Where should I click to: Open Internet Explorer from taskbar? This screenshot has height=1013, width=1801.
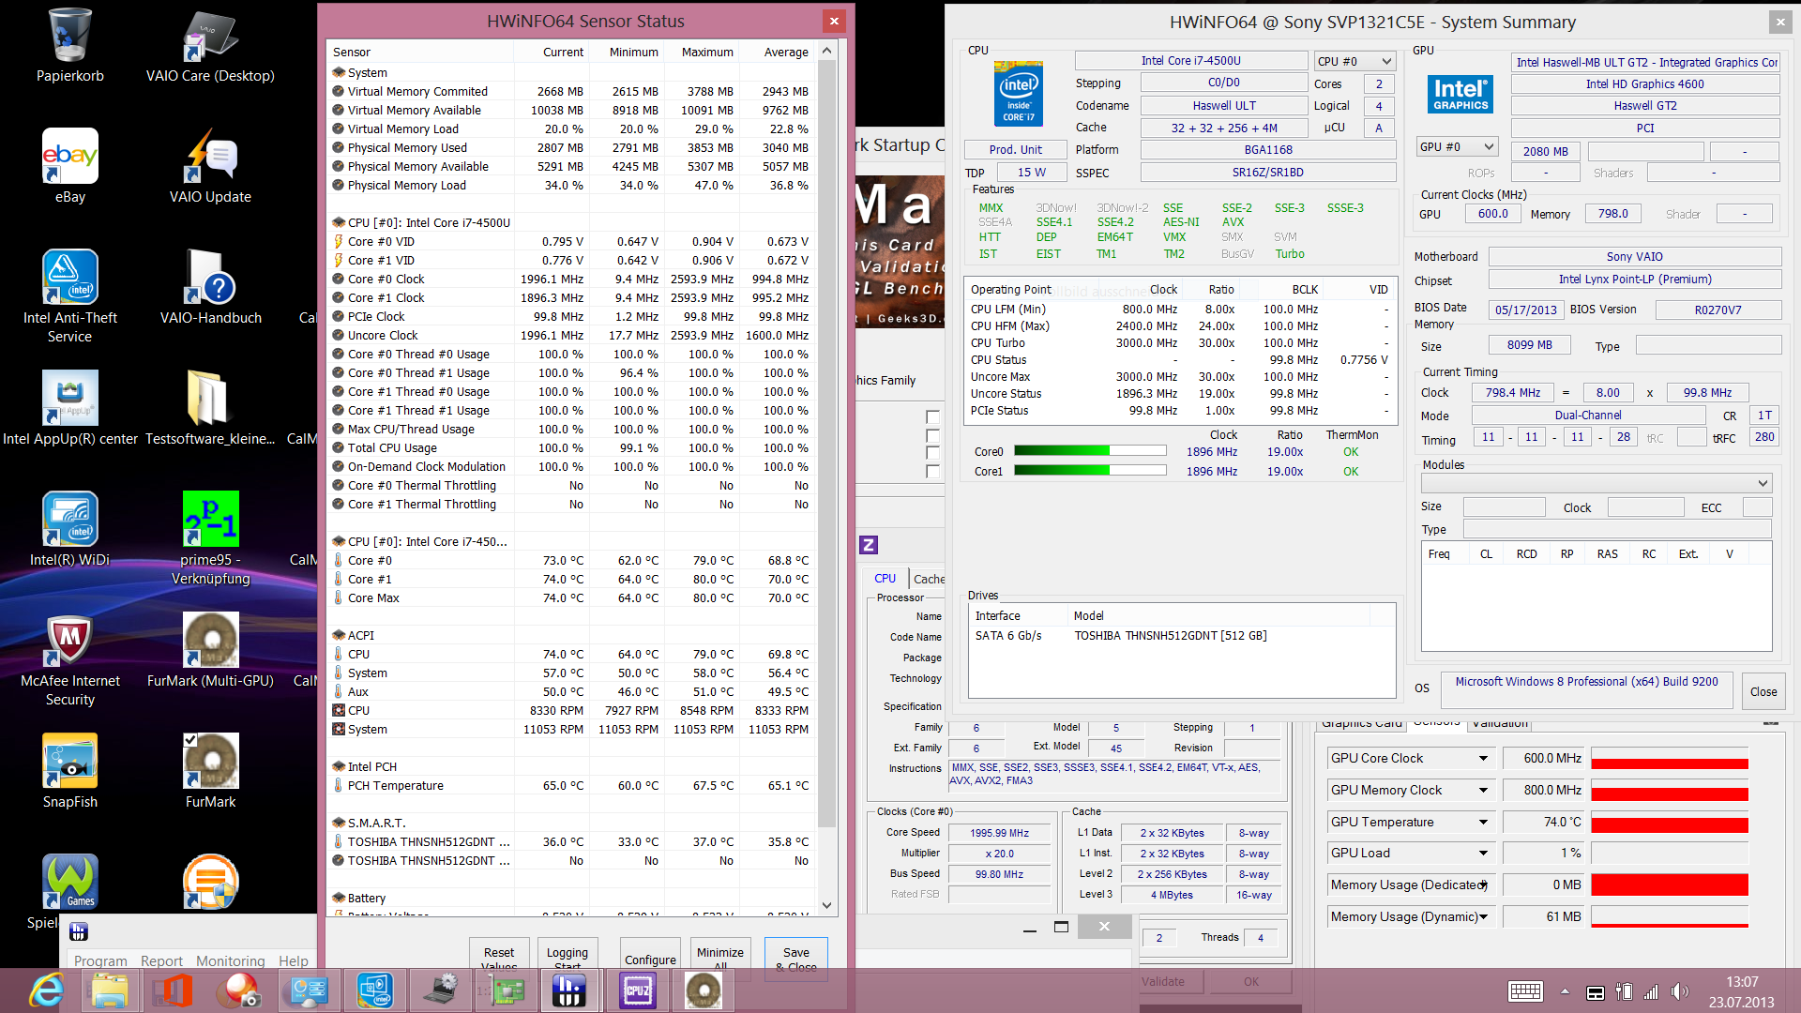(46, 990)
